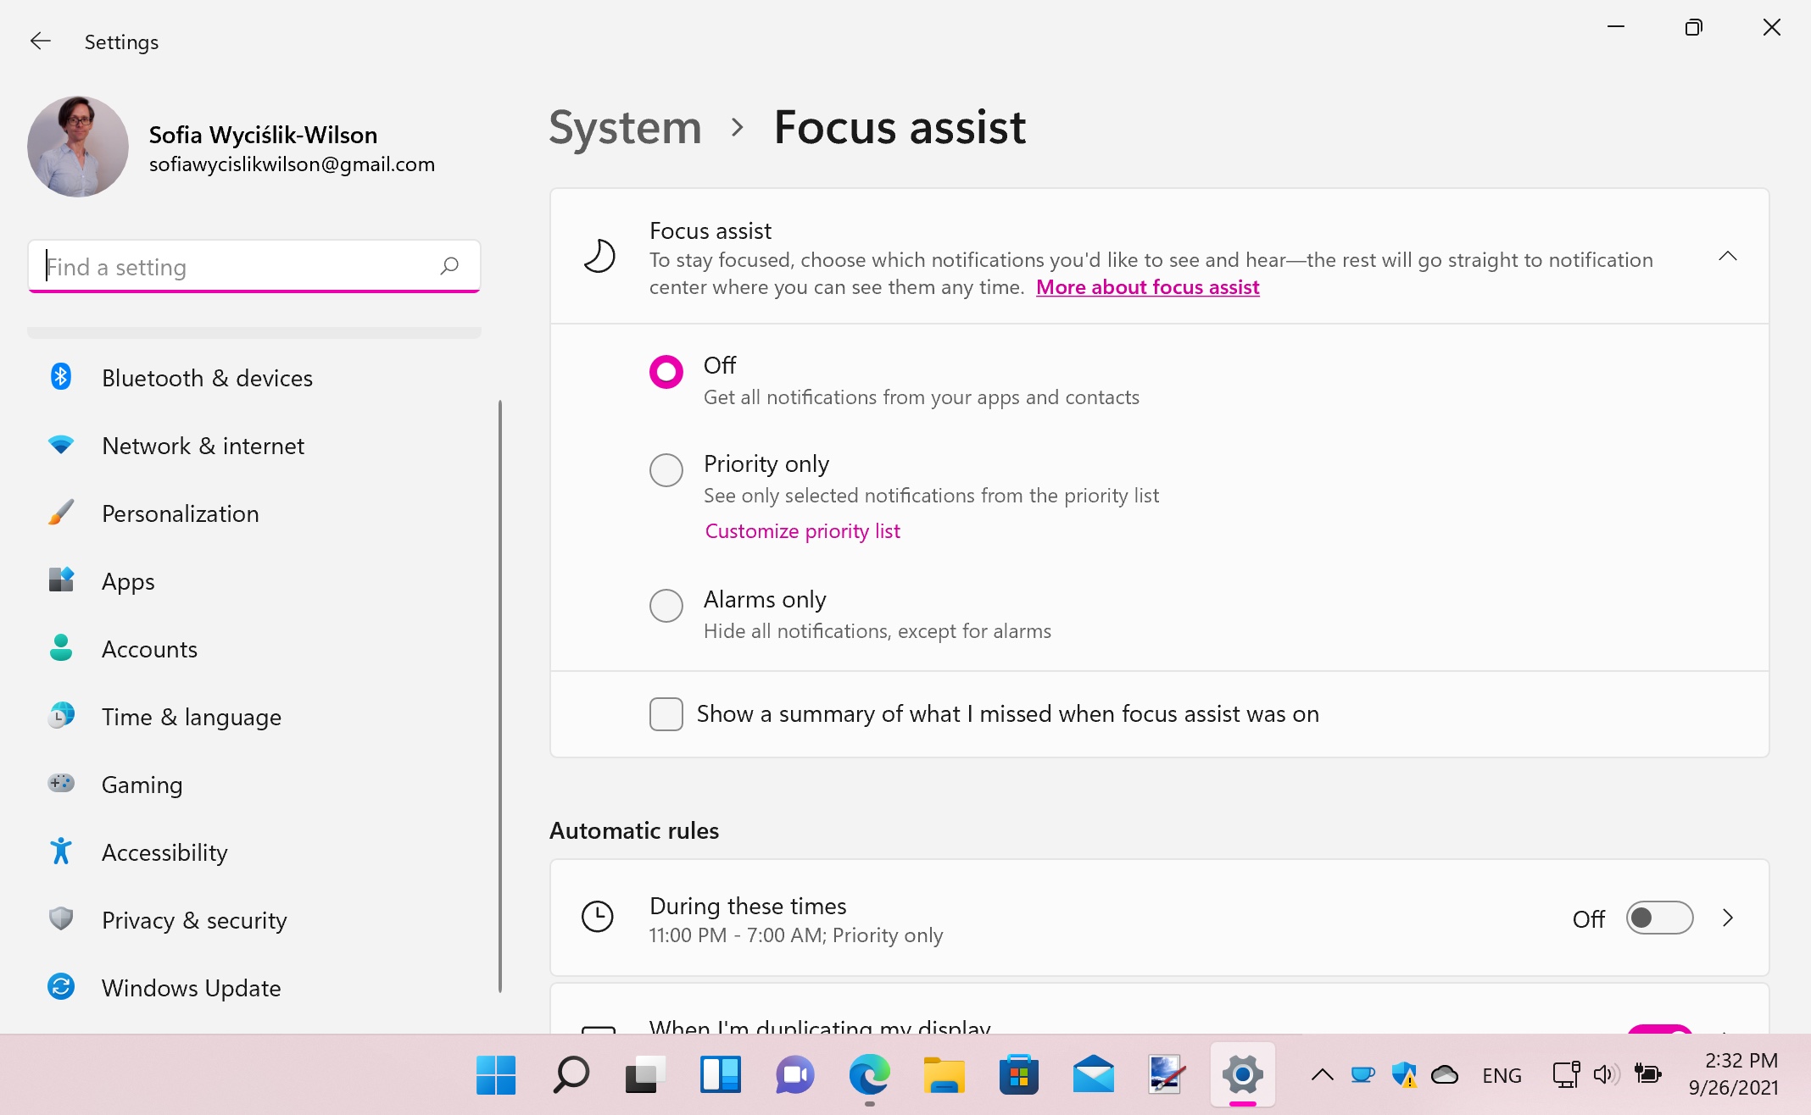Screen dimensions: 1811x1115
Task: Click the coffee cup tray icon
Action: (1362, 1075)
